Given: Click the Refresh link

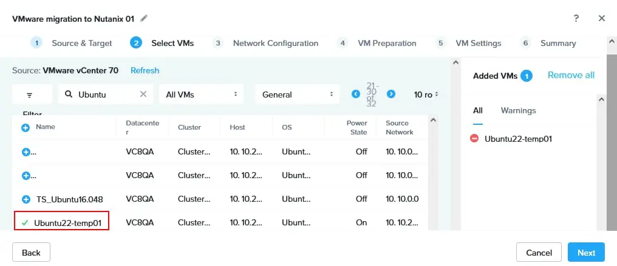Looking at the screenshot, I should tap(145, 71).
